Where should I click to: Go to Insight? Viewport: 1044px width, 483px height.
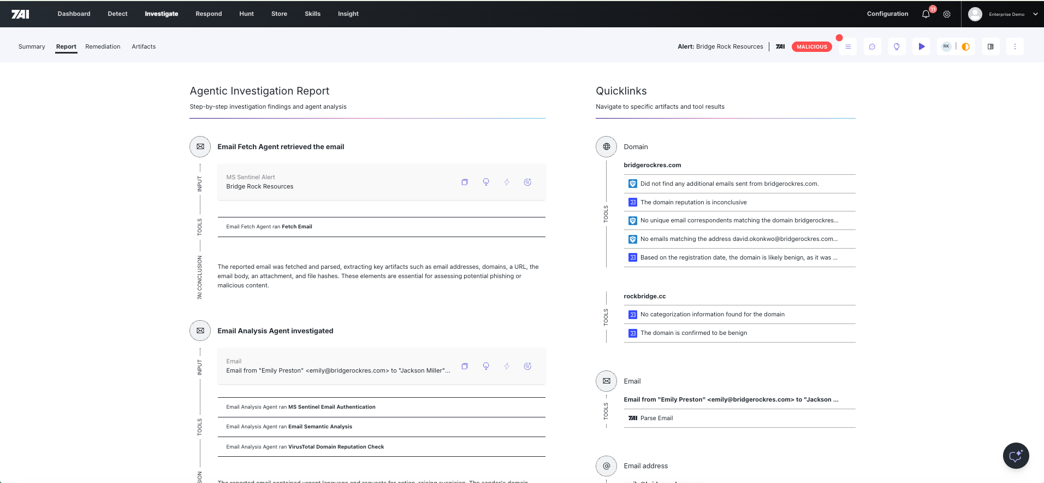(x=348, y=14)
